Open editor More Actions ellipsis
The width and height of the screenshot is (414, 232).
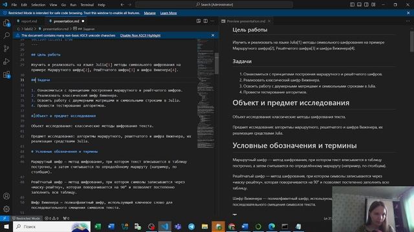(213, 21)
